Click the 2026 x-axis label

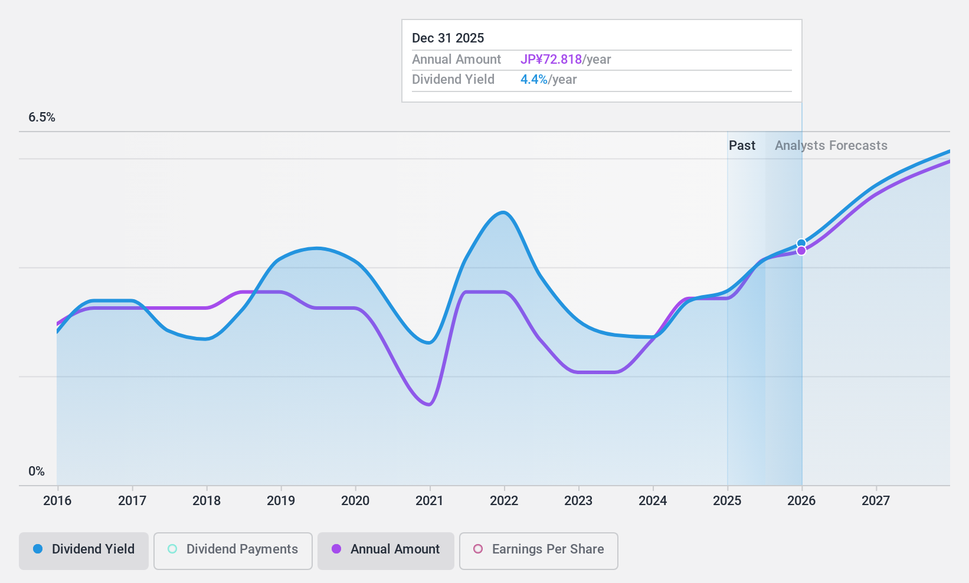click(801, 501)
